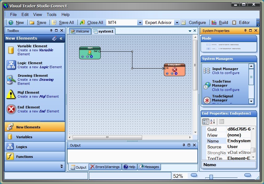Click the New globe icon in toolbar

pyautogui.click(x=11, y=22)
